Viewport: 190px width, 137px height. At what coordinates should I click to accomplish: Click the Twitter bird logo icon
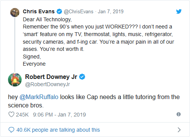coord(179,11)
